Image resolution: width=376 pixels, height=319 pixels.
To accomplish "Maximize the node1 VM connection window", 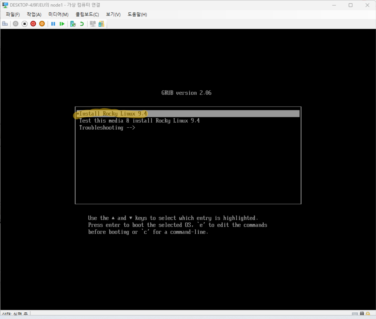I will pos(351,5).
